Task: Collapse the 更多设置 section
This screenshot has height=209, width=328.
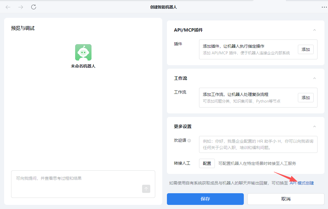Action: (314, 127)
